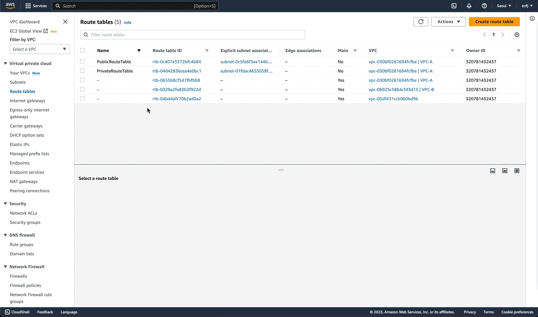Go to the previous page arrow
This screenshot has height=317, width=538.
pyautogui.click(x=484, y=35)
